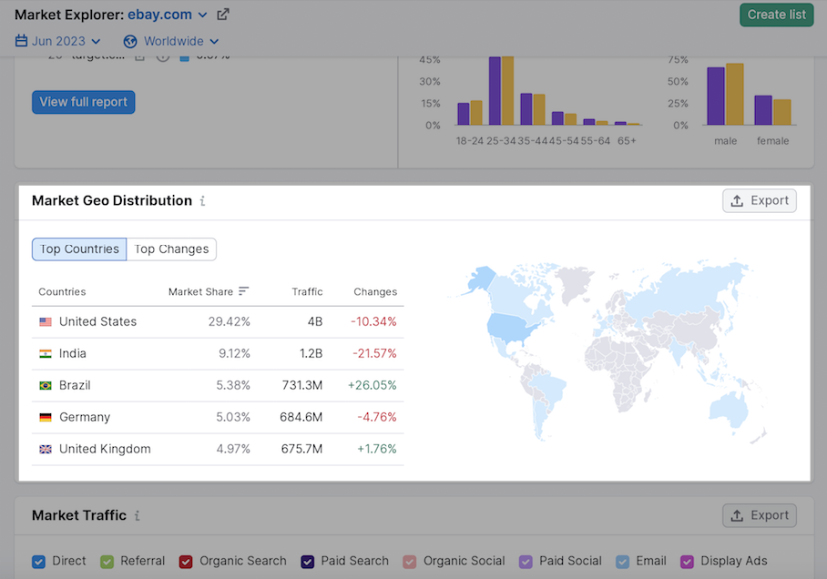
Task: Click the India flag icon
Action: pyautogui.click(x=46, y=354)
